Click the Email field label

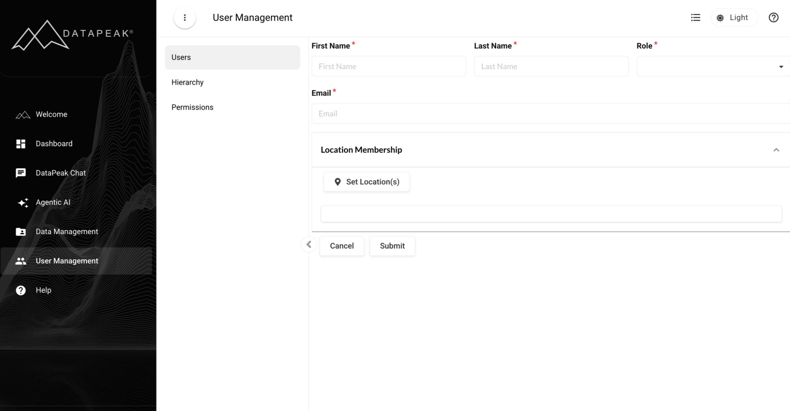click(321, 93)
